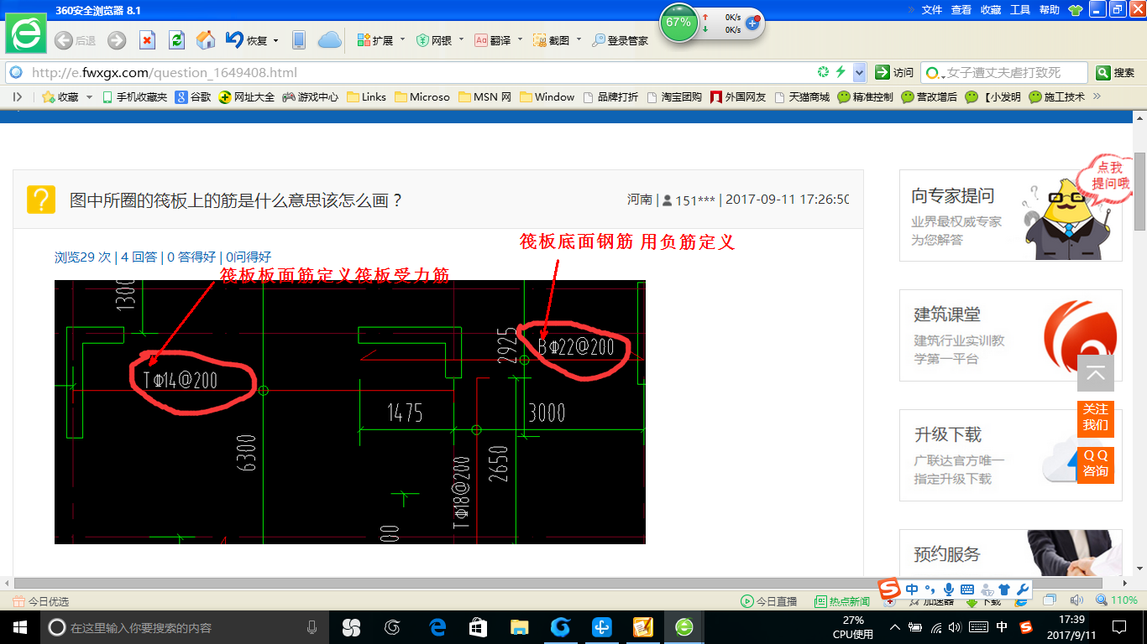Image resolution: width=1147 pixels, height=644 pixels.
Task: Expand the 收藏 bookmarks dropdown arrow
Action: pos(88,96)
